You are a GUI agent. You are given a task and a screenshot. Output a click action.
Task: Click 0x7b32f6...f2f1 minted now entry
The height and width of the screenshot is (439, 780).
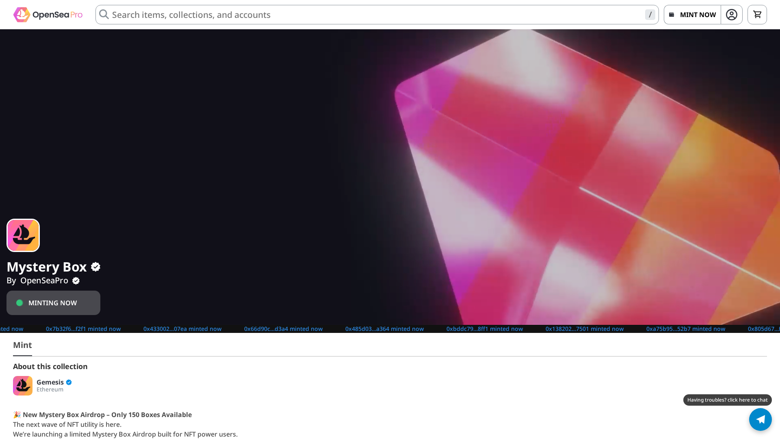(83, 329)
